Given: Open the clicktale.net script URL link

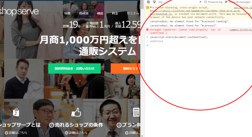Looking at the screenshot, I should coord(195,12).
